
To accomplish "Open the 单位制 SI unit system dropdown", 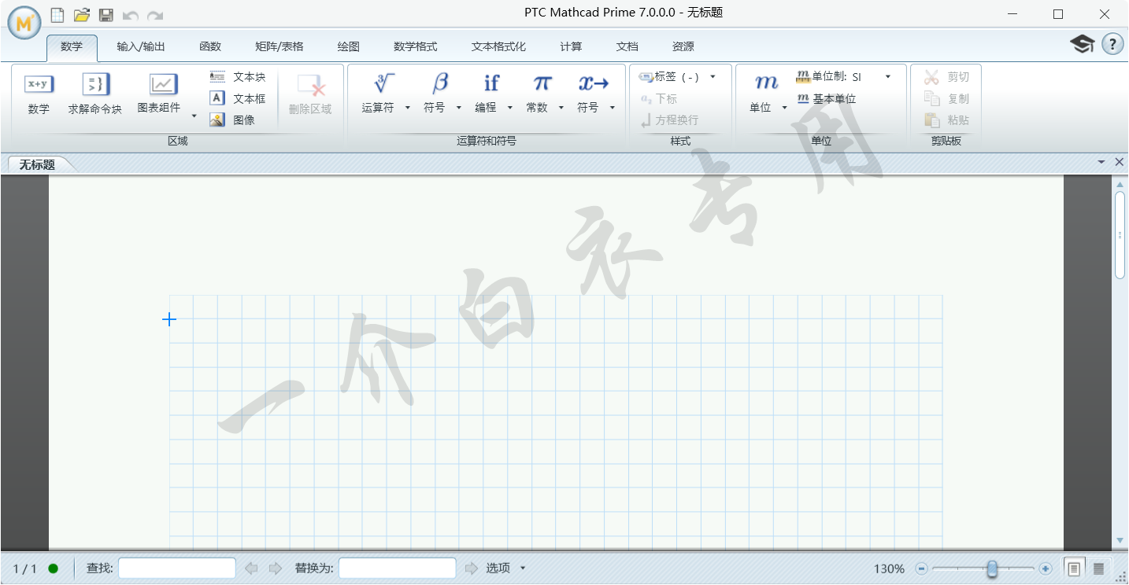I will pyautogui.click(x=888, y=77).
